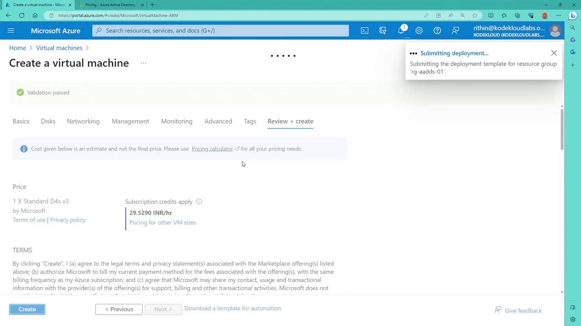Click the Create button
Viewport: 581px width, 326px height.
tap(27, 309)
